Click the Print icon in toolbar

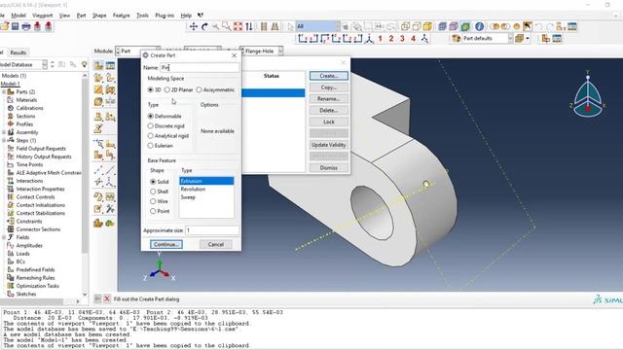click(26, 26)
